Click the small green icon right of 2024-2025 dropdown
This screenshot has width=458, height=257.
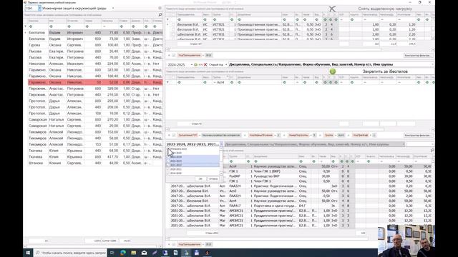(195, 64)
